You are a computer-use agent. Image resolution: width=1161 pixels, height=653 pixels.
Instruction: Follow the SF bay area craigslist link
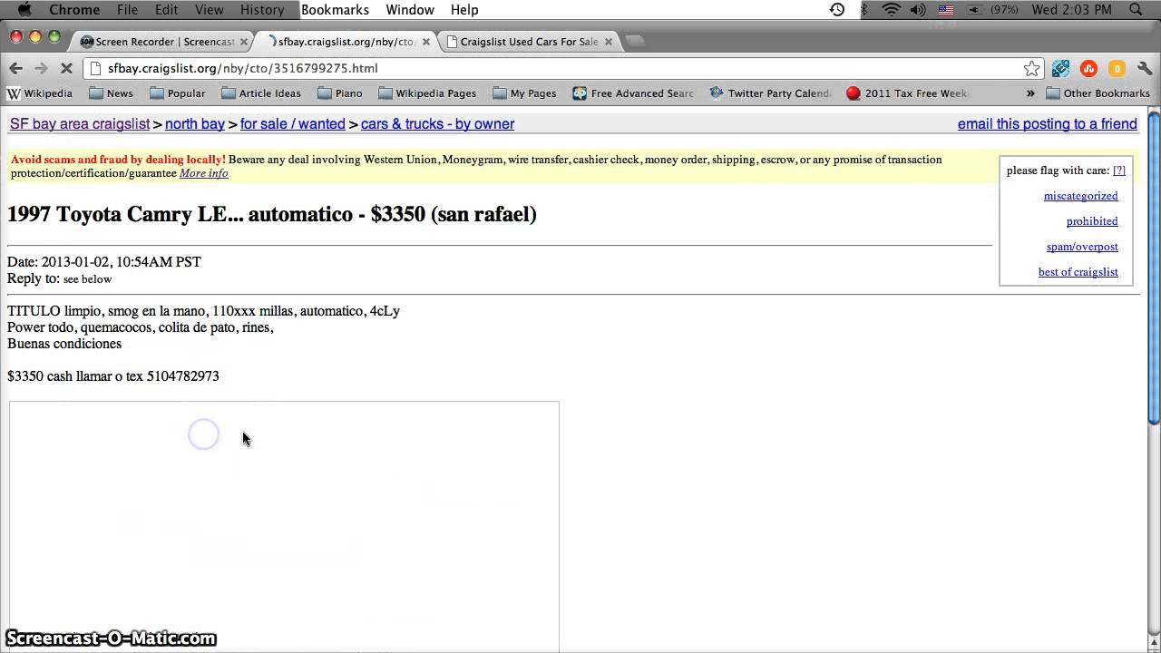click(x=80, y=124)
